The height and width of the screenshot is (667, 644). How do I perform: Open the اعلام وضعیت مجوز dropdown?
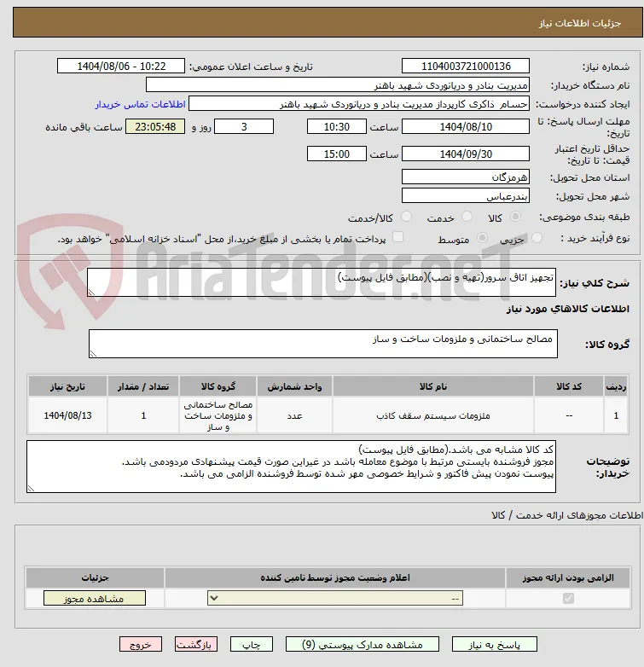tap(335, 599)
